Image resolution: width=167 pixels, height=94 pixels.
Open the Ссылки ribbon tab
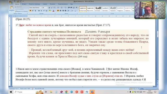pos(45,4)
